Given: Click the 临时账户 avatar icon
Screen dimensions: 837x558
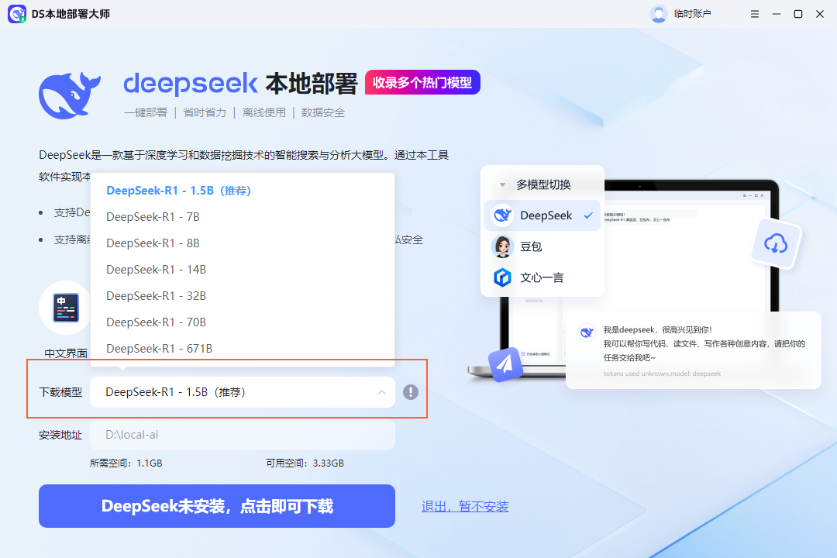Looking at the screenshot, I should tap(660, 13).
